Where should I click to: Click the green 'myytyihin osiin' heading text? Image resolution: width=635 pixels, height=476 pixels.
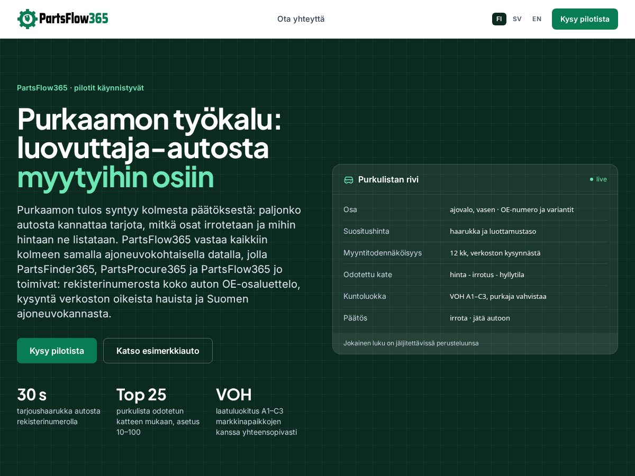coord(115,177)
